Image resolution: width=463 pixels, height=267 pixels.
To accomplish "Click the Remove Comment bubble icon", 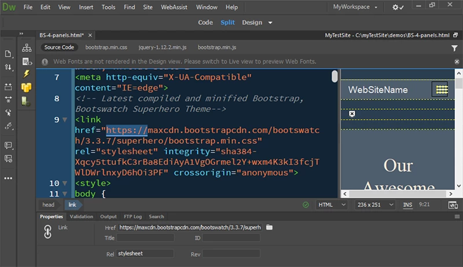I will [8, 159].
